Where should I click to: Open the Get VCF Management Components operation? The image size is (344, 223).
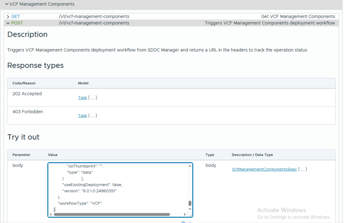(298, 16)
